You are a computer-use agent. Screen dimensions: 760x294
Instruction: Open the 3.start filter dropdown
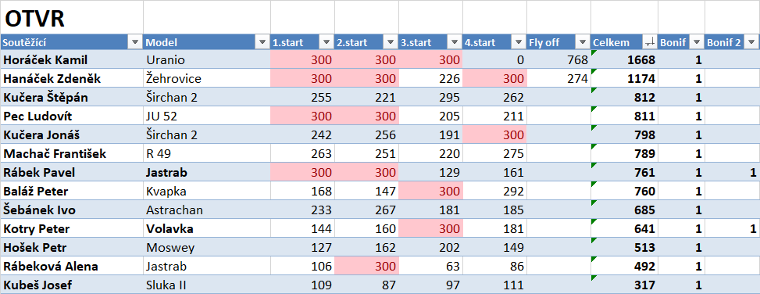click(x=454, y=43)
